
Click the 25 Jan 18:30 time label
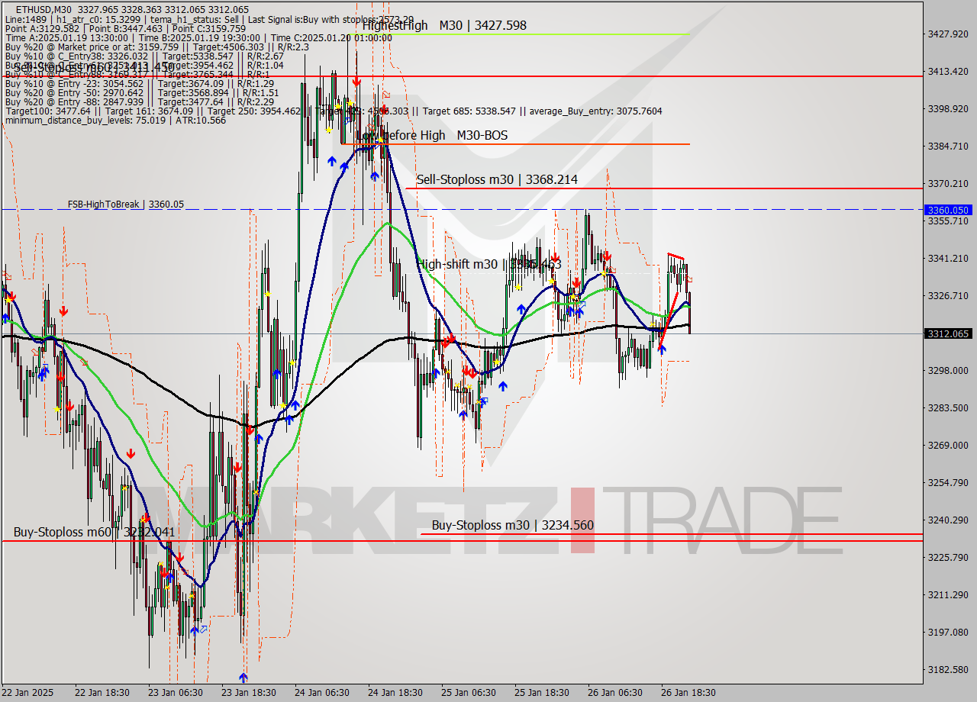pos(541,693)
